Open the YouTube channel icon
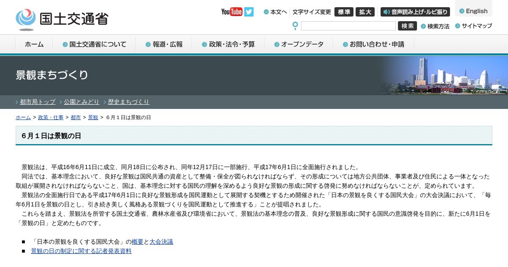Viewport: 508px width, 267px height. click(x=232, y=11)
